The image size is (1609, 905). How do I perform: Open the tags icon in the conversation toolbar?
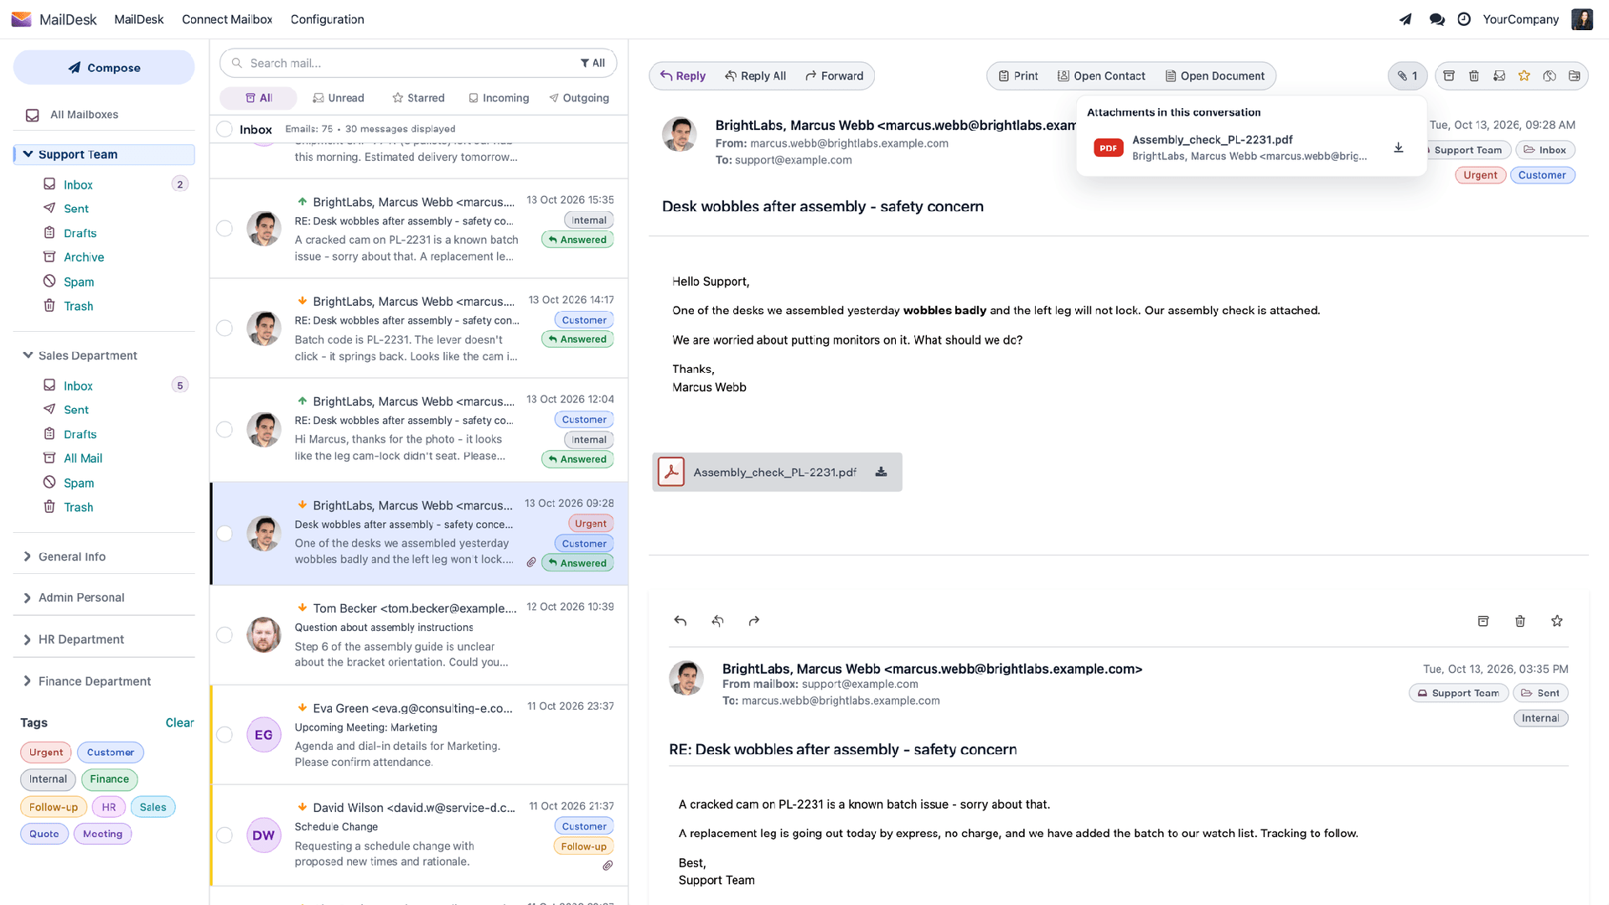tap(1550, 75)
